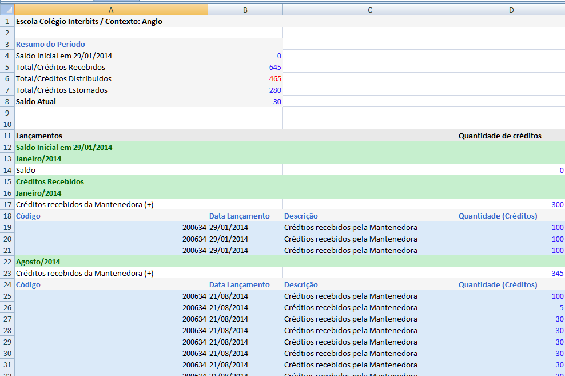Viewport: 565px width, 376px height.
Task: Click the Descrição cell in row 25
Action: pos(351,296)
